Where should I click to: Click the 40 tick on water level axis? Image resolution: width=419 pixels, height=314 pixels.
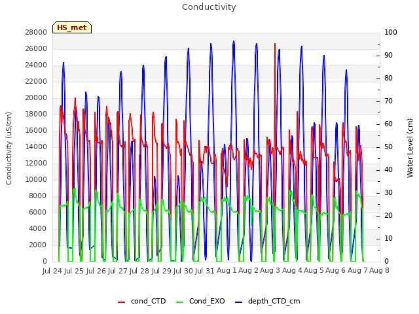388,170
